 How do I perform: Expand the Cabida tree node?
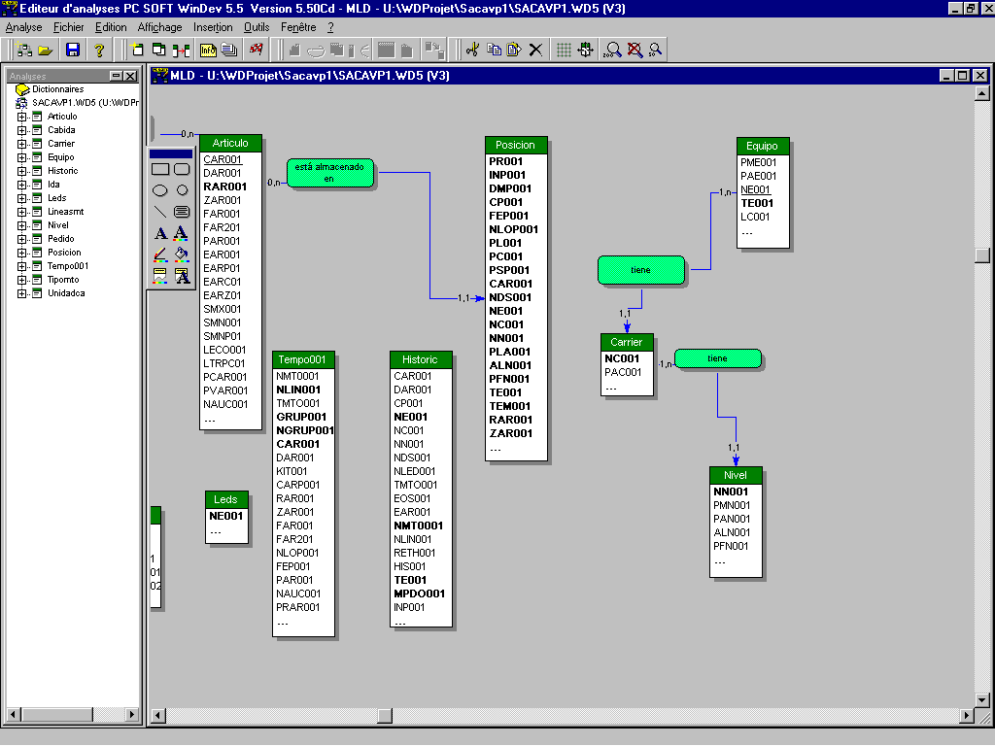pos(21,130)
